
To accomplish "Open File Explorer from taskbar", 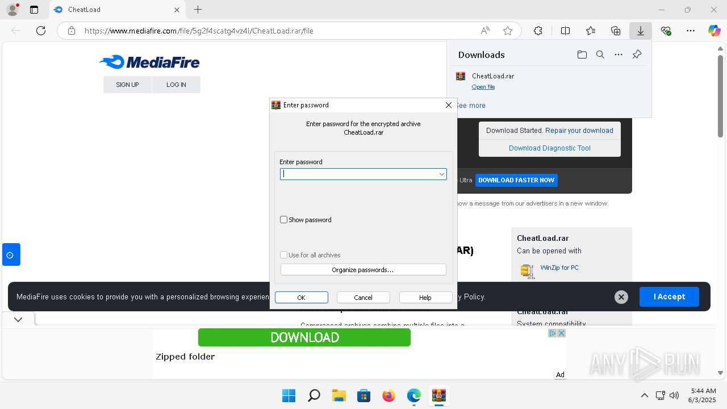I will coord(339,395).
